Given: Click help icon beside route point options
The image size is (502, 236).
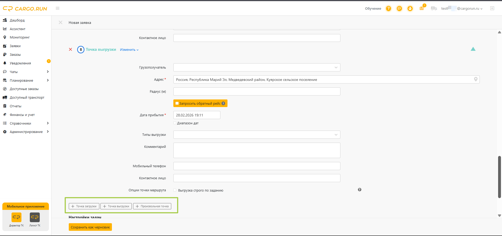Looking at the screenshot, I should pyautogui.click(x=360, y=190).
